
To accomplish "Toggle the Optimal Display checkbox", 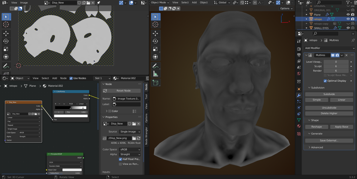I will (x=325, y=81).
